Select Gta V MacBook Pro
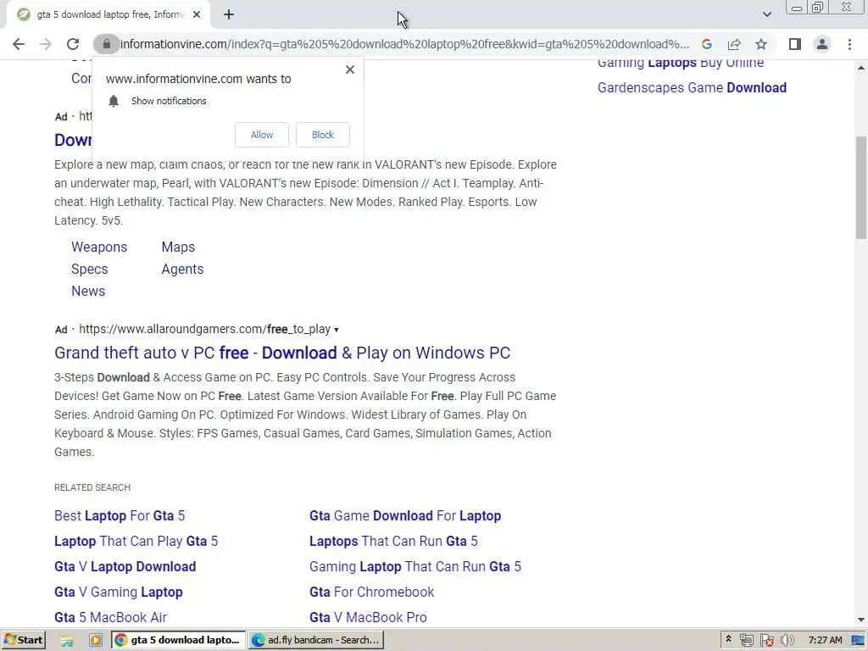This screenshot has height=651, width=868. coord(368,617)
